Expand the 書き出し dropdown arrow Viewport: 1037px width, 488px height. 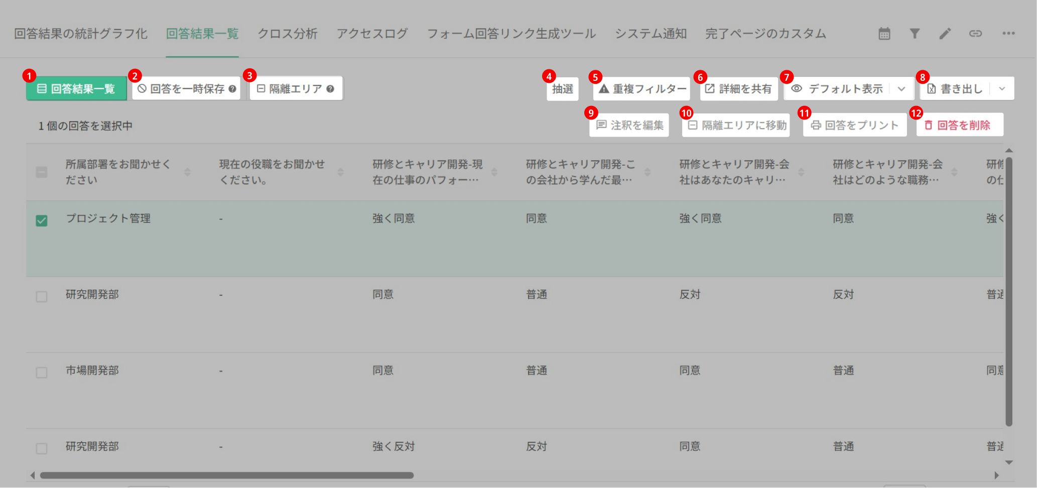[1002, 89]
